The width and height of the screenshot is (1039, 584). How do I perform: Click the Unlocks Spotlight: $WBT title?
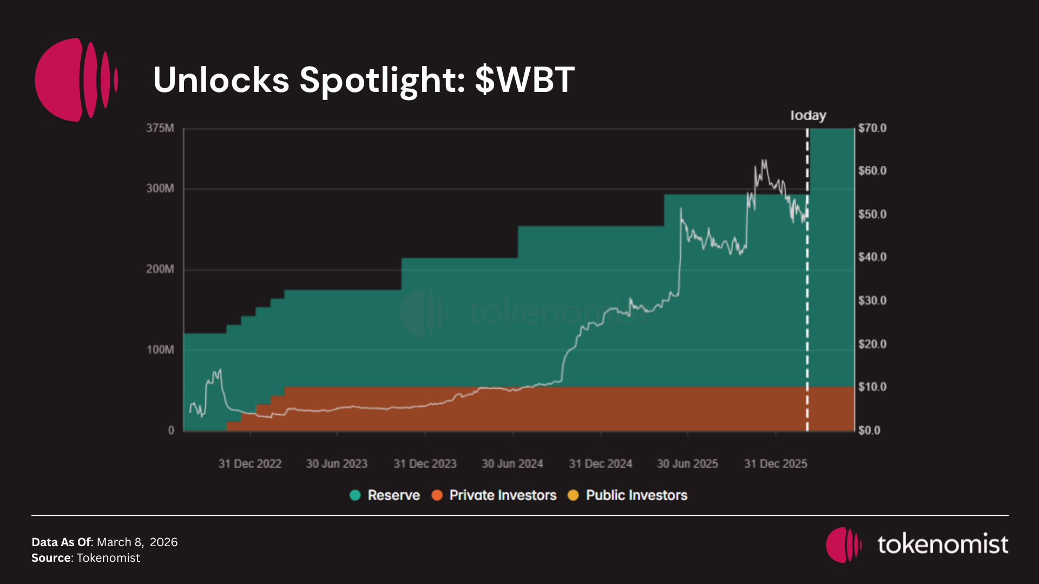pyautogui.click(x=364, y=80)
